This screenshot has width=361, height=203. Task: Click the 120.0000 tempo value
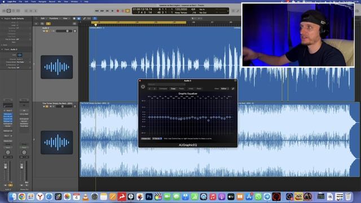[x=181, y=10]
